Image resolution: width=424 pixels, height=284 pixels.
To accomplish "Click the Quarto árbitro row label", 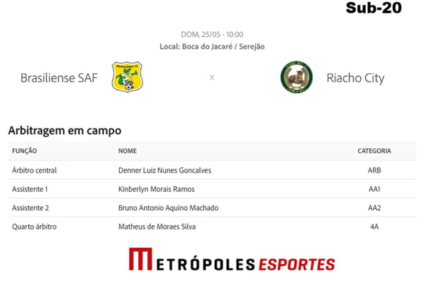I will point(34,226).
